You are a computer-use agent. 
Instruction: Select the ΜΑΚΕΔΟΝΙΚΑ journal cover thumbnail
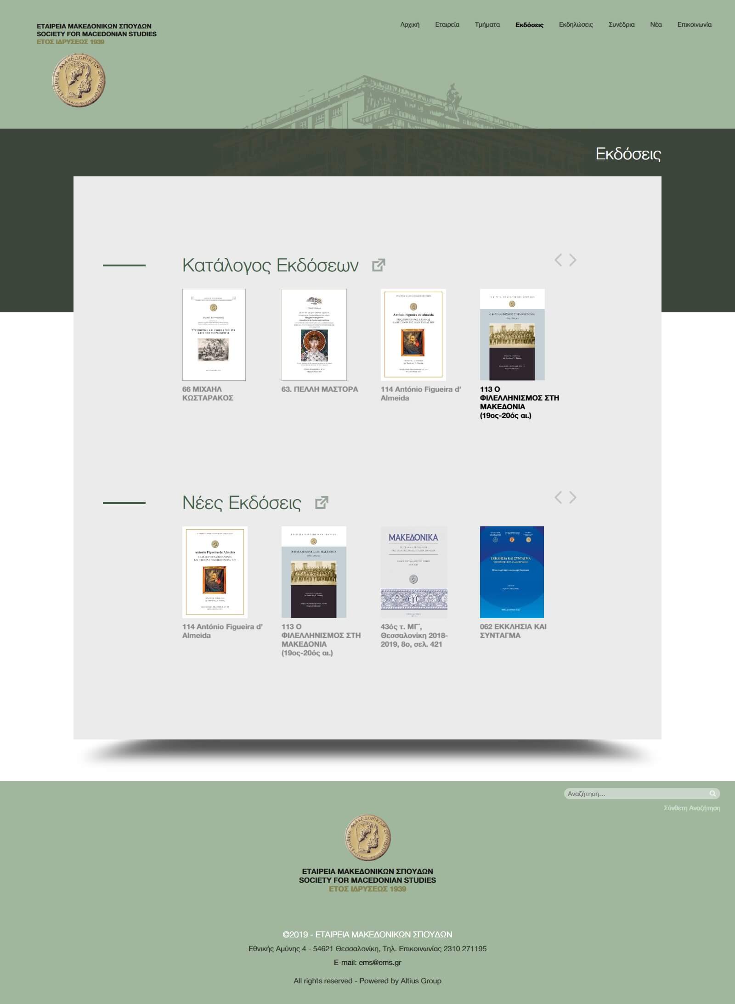click(413, 572)
